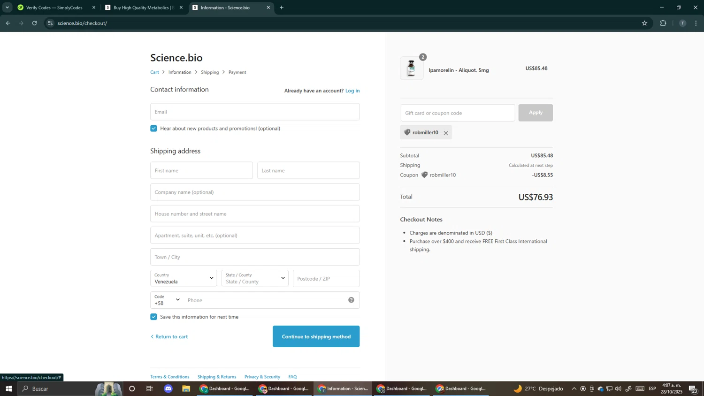This screenshot has width=704, height=396.
Task: Open the Windows Start menu
Action: pyautogui.click(x=8, y=388)
